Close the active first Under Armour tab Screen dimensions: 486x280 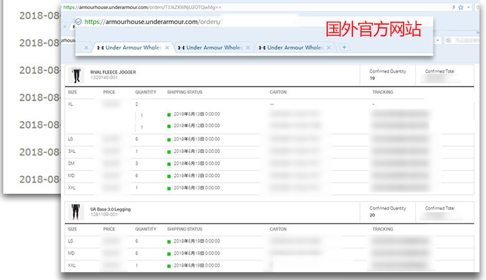(x=167, y=47)
